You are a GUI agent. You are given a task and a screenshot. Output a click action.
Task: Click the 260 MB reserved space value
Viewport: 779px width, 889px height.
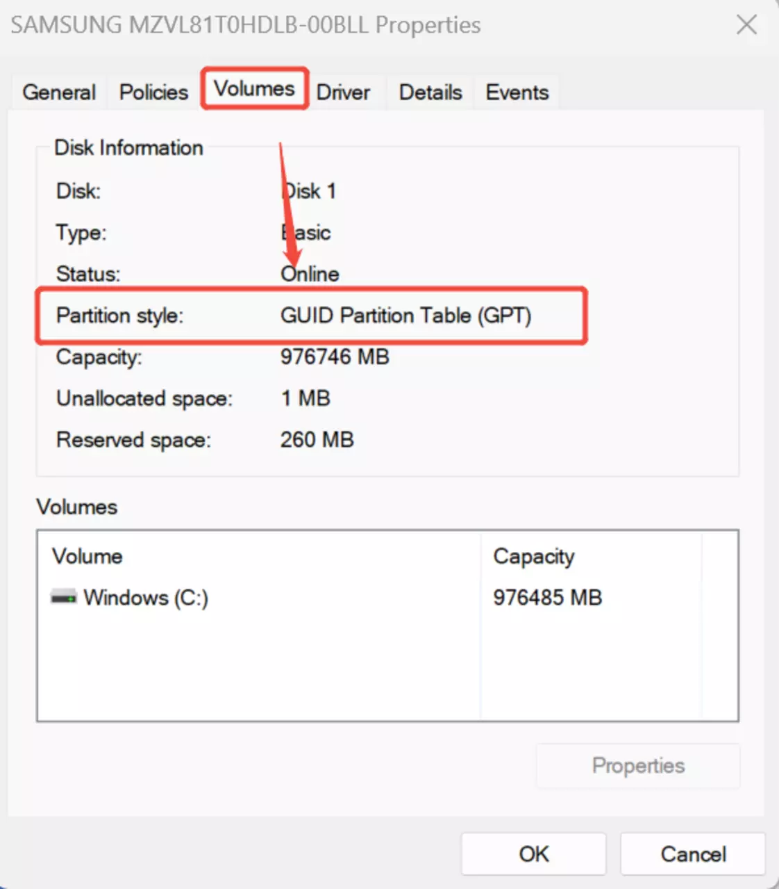tap(317, 439)
